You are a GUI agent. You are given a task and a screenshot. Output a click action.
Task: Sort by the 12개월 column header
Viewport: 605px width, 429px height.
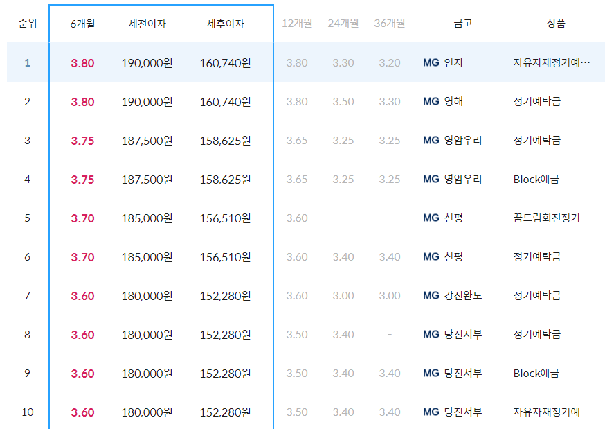point(297,24)
